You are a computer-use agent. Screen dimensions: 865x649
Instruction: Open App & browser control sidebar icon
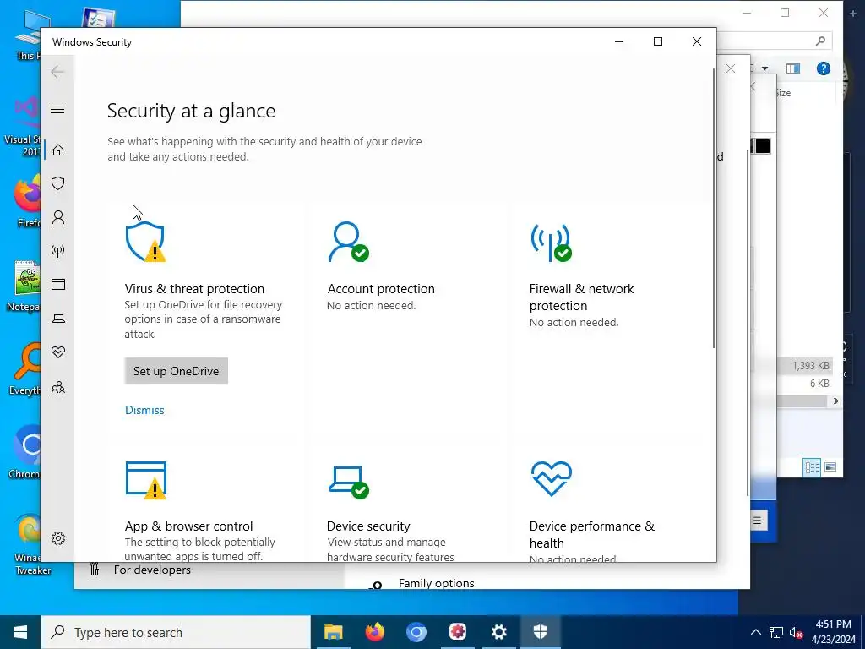coord(58,284)
